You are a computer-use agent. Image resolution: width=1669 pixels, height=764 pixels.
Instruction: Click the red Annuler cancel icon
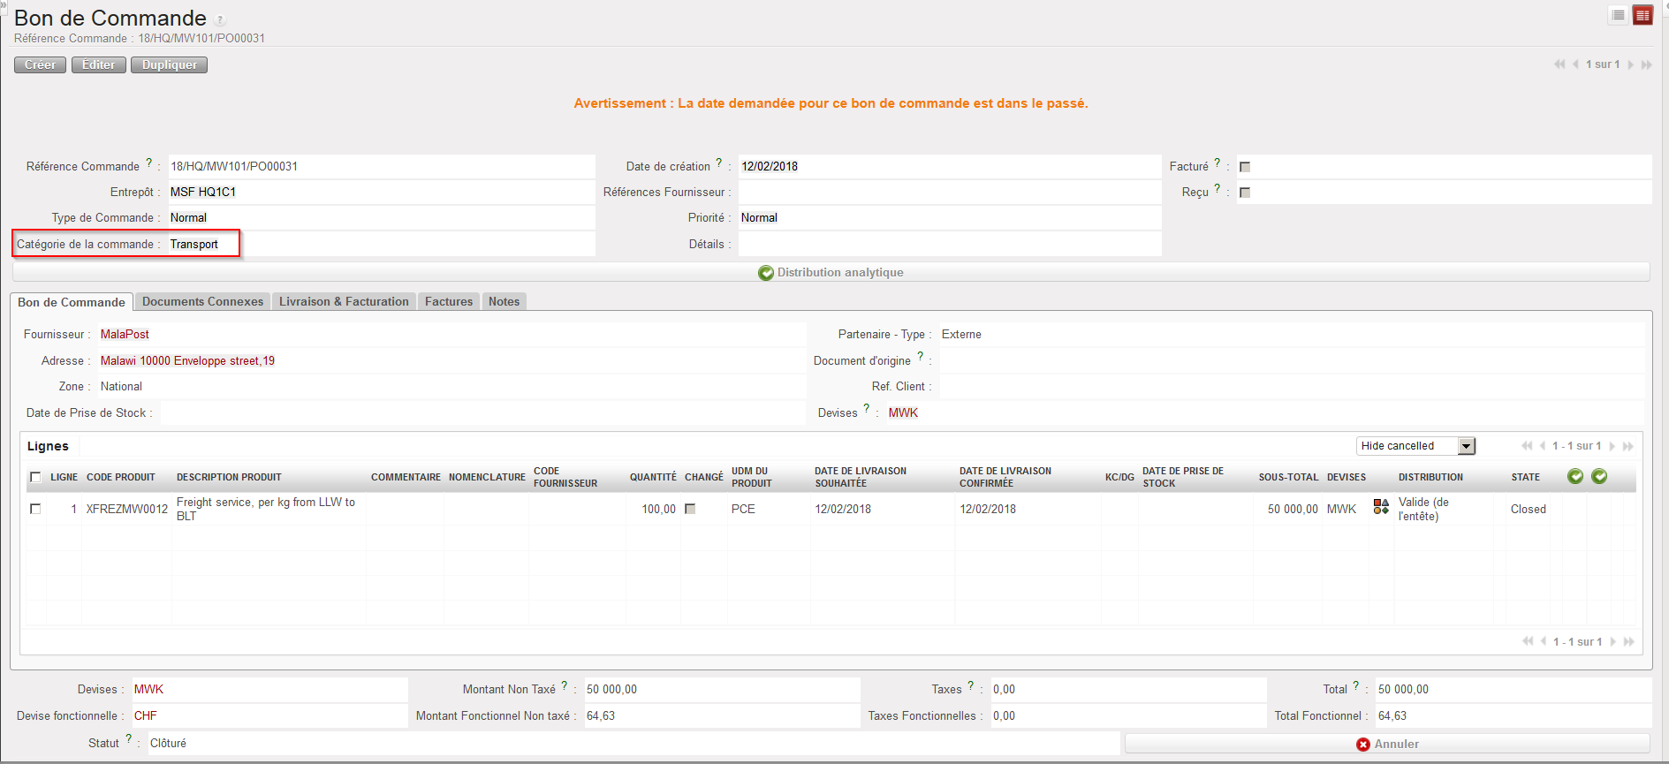point(1363,745)
